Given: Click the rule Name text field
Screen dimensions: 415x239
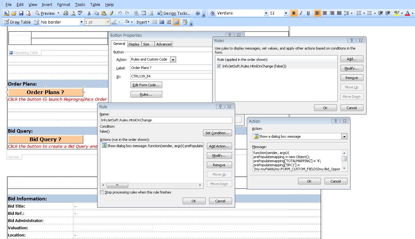Looking at the screenshot, I should pos(166,120).
